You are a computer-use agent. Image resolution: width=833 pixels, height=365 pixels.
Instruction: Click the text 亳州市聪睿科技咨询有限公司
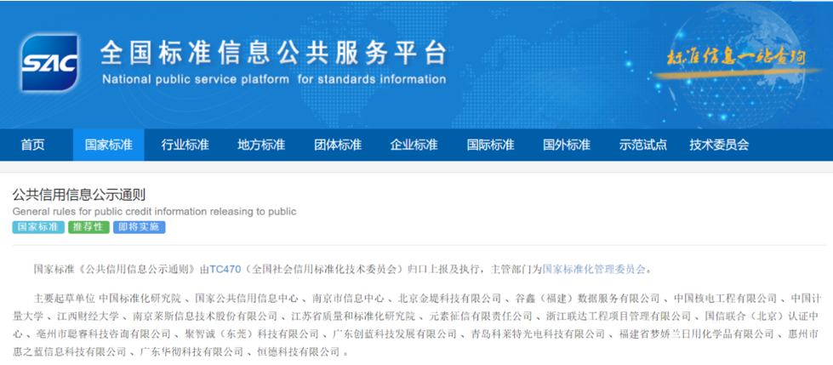[103, 334]
